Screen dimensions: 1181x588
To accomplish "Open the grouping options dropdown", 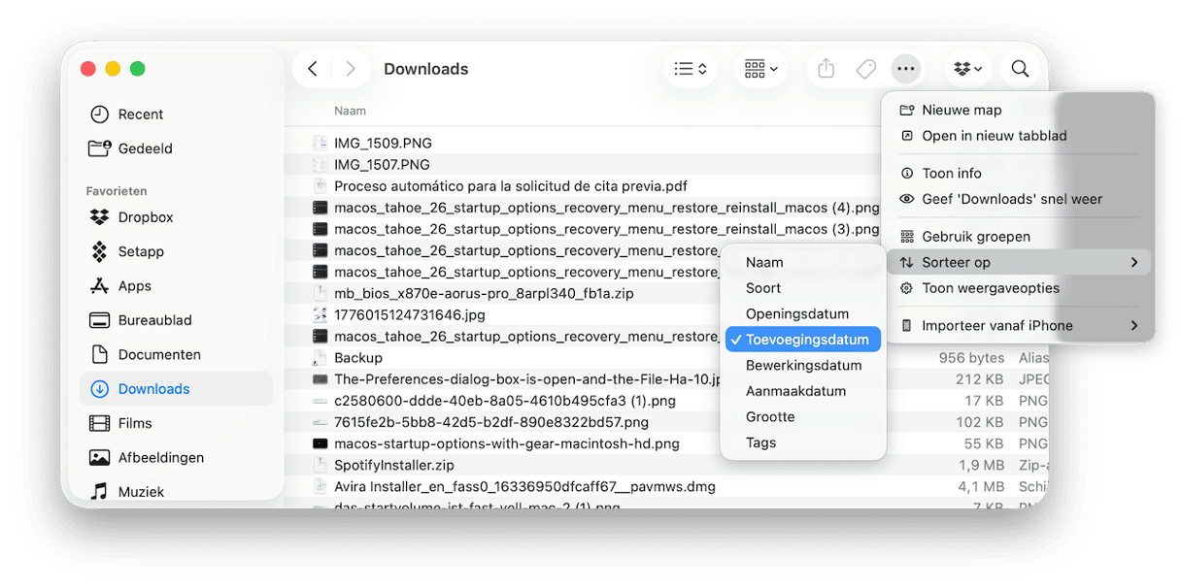I will (761, 69).
